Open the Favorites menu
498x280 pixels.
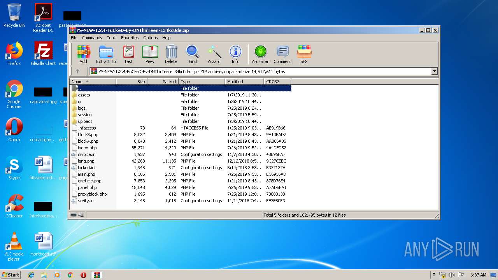(x=130, y=38)
